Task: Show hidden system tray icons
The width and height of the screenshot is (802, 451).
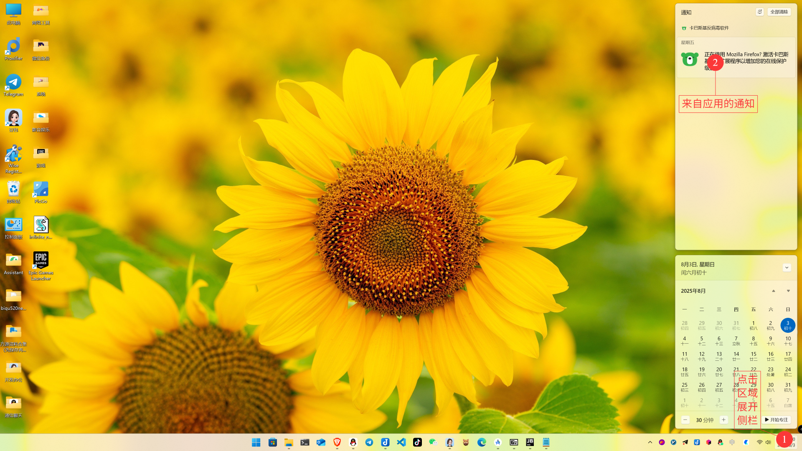Action: (x=650, y=442)
